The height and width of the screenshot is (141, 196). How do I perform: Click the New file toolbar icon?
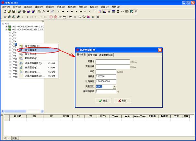point(5,11)
